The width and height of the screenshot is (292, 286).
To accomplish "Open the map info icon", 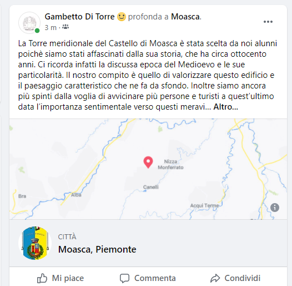I will pos(275,208).
